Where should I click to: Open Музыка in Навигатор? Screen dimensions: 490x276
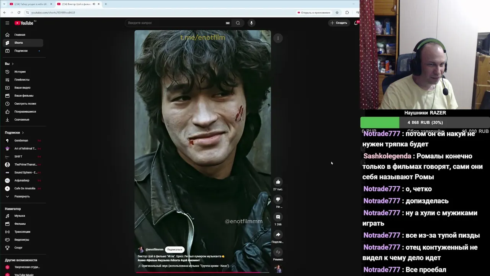(x=23, y=216)
